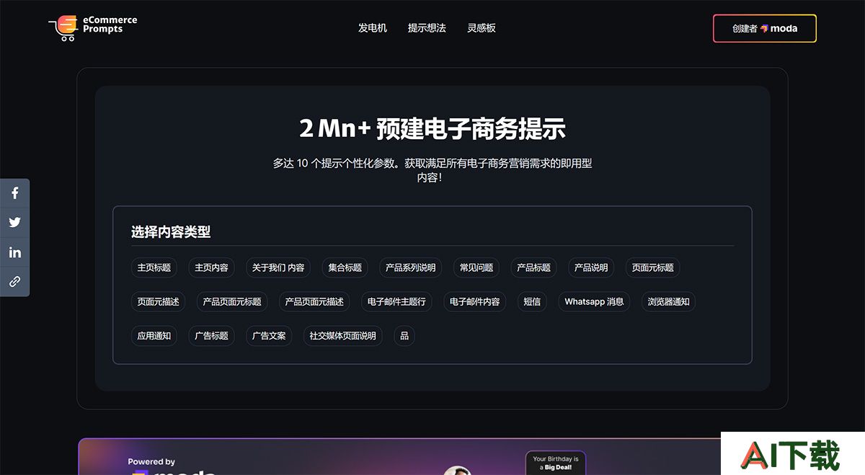
Task: Choose the 页面元描述 content type
Action: pos(159,301)
